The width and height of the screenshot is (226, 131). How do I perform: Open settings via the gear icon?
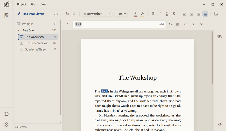[6, 125]
